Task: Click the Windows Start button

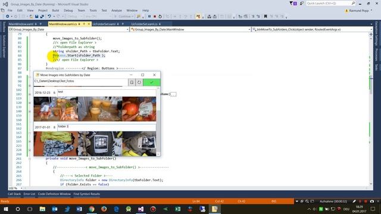Action: 5,209
